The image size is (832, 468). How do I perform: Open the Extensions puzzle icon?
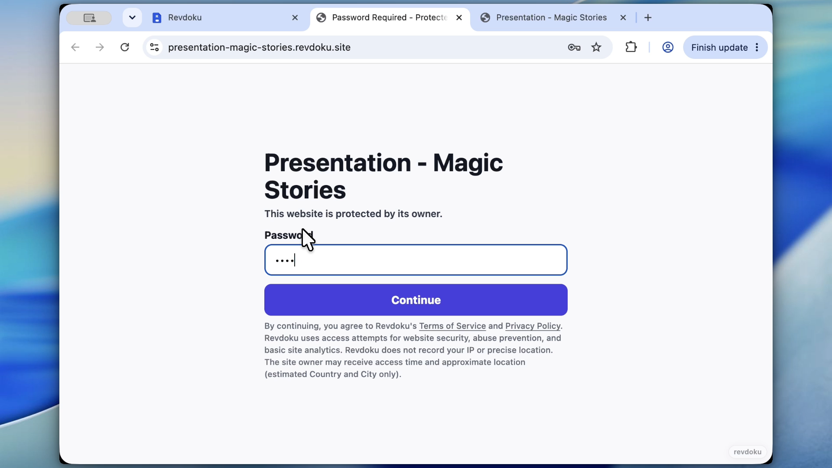(x=631, y=47)
